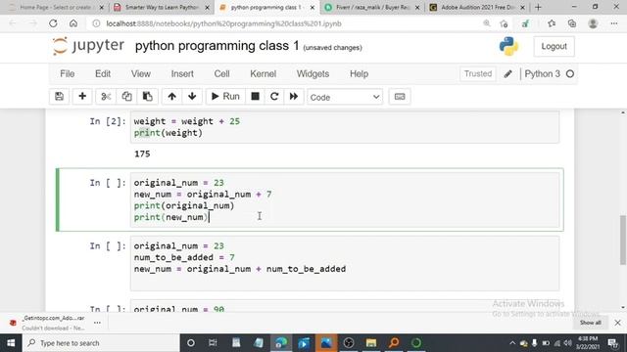Click the Trusted notebook indicator
627x352 pixels.
(x=478, y=74)
